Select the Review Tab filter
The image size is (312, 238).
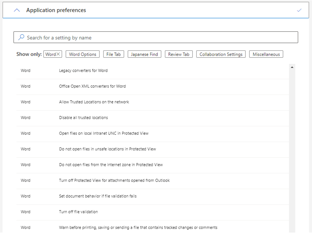pyautogui.click(x=179, y=54)
